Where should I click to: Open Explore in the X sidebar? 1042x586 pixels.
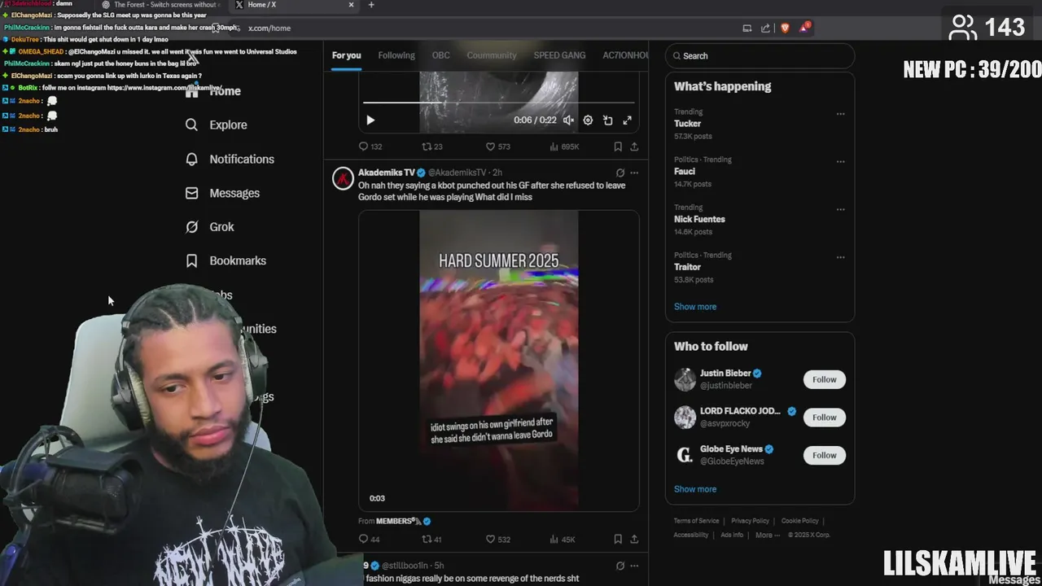tap(216, 125)
